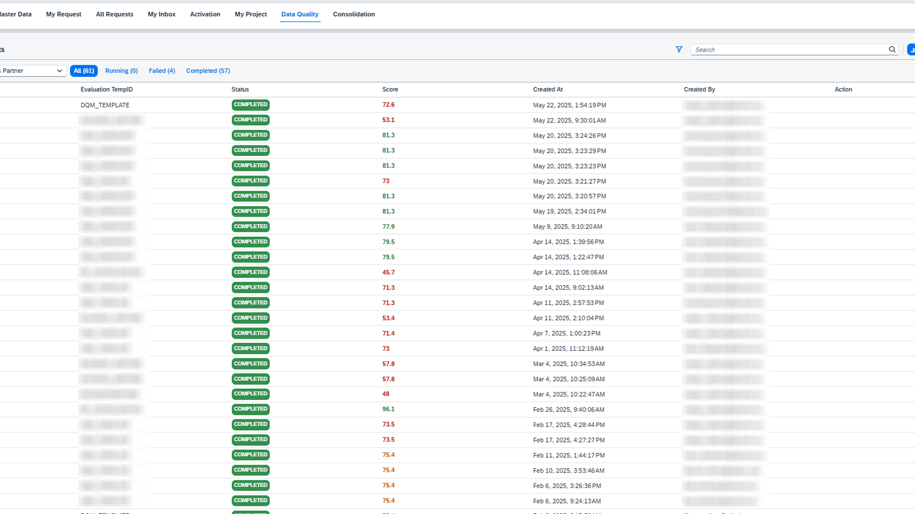
Task: Open the Partner dropdown
Action: coord(32,71)
